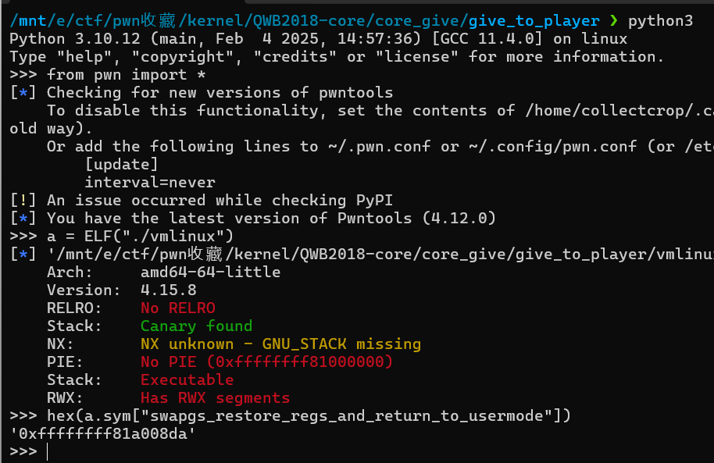
Task: Click the interval=never text
Action: (149, 183)
